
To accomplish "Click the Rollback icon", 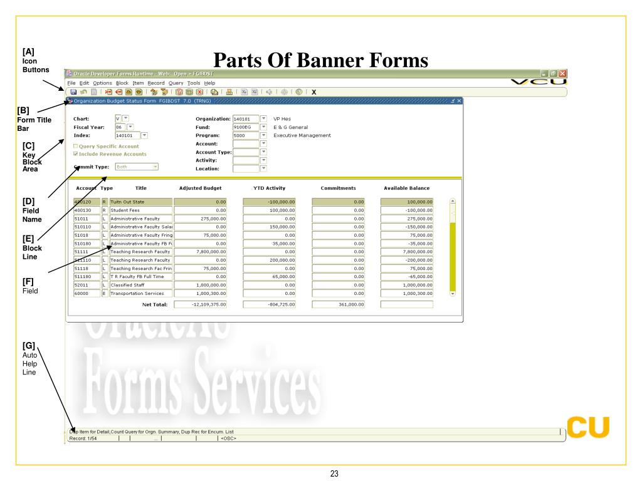I will point(83,92).
